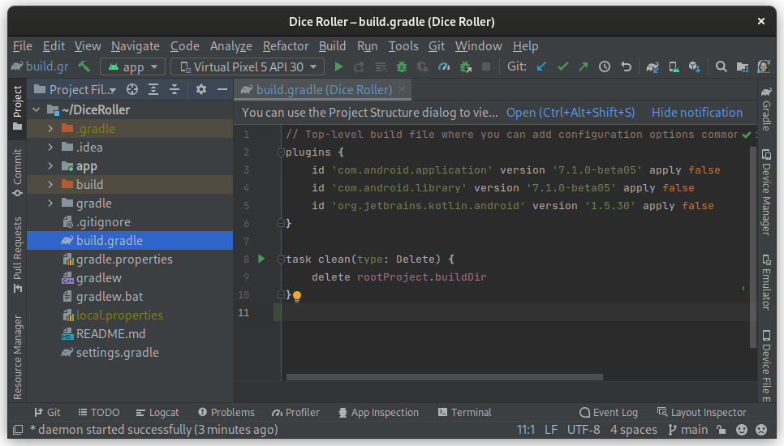Show Git history clock icon
The image size is (784, 446).
[x=605, y=66]
